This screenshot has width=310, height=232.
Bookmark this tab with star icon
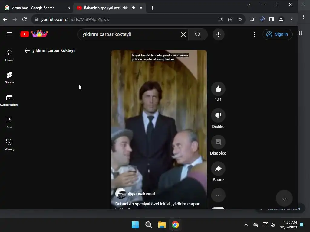click(x=240, y=19)
